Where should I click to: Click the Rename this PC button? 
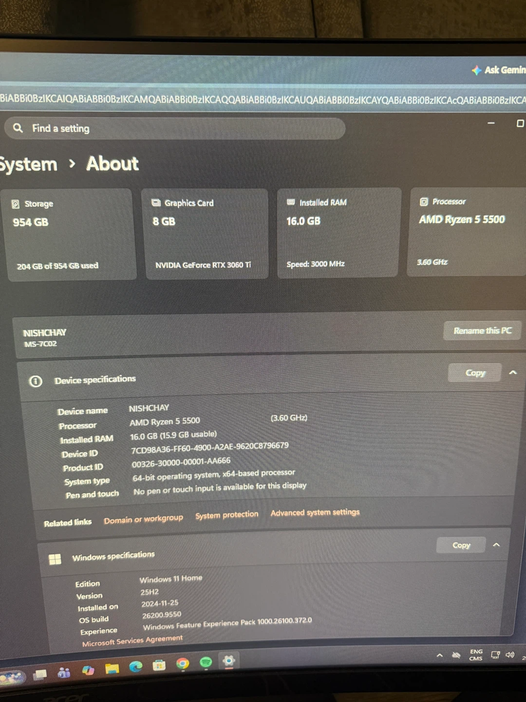483,331
